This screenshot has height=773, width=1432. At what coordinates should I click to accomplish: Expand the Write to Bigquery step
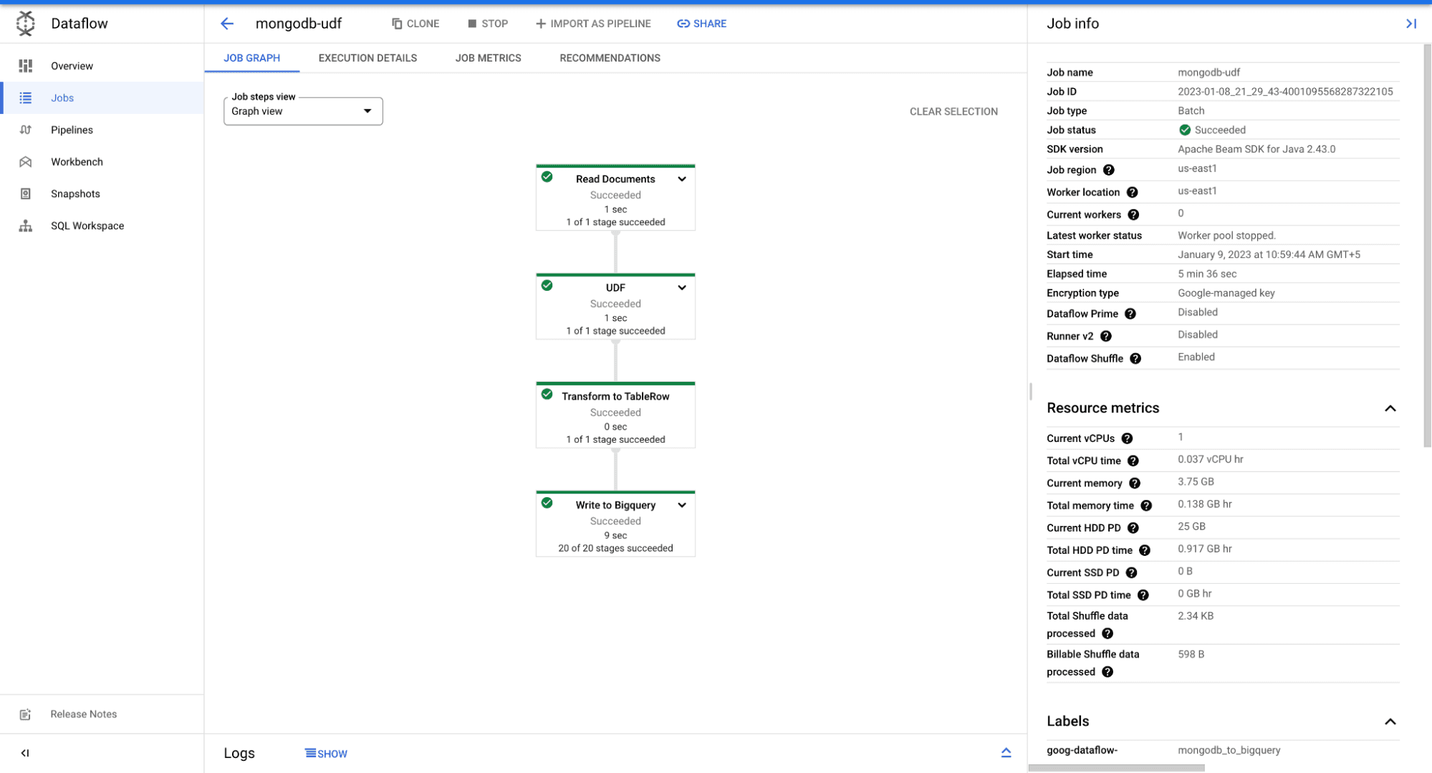[682, 505]
